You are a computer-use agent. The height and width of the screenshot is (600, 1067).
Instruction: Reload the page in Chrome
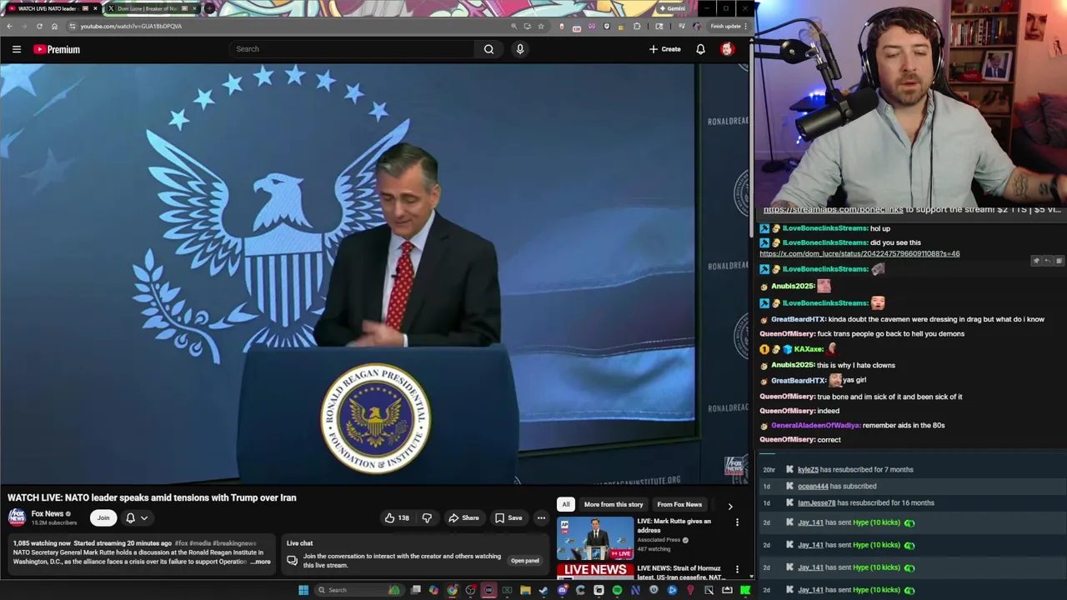40,26
